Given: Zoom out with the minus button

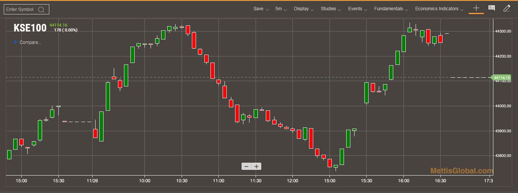Looking at the screenshot, I should pyautogui.click(x=246, y=166).
